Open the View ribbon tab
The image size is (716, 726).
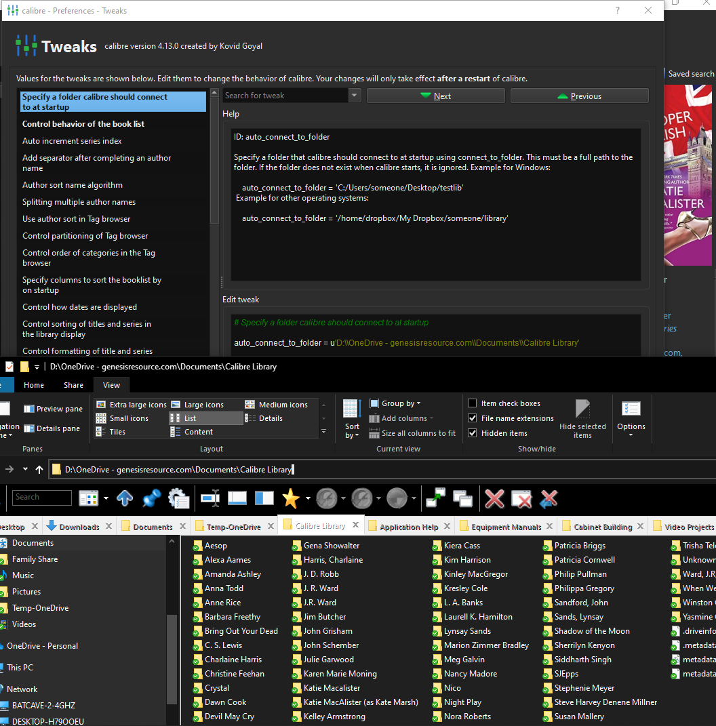[111, 385]
